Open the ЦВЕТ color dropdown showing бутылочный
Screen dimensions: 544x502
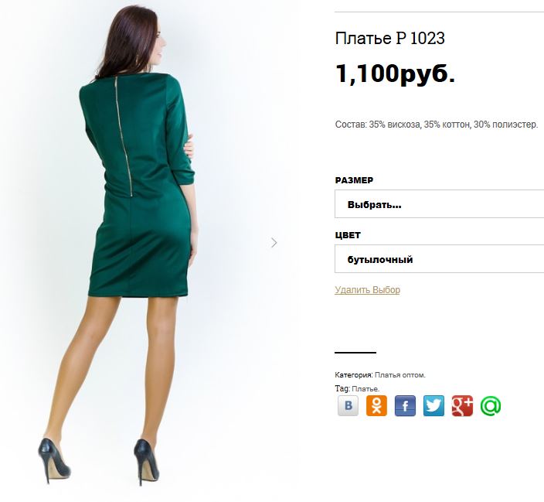[439, 259]
